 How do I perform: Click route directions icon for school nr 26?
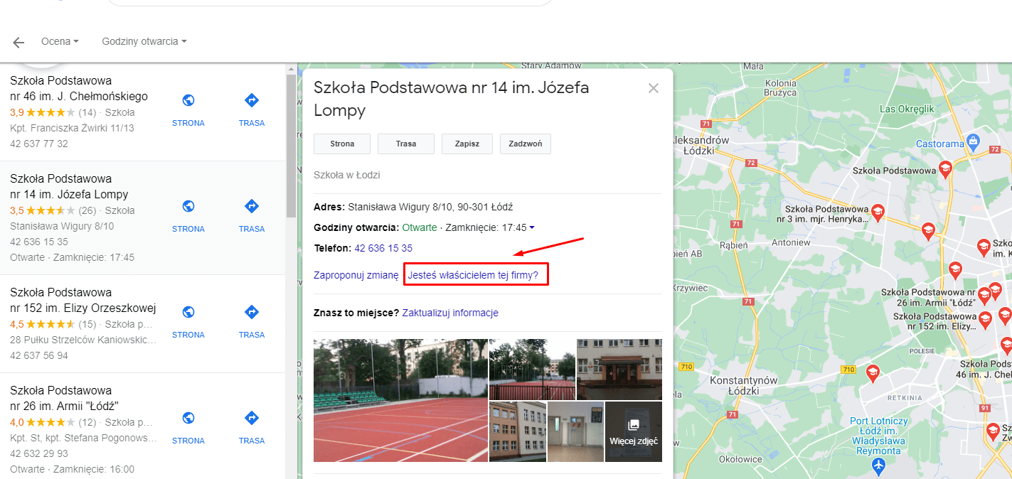[x=251, y=418]
